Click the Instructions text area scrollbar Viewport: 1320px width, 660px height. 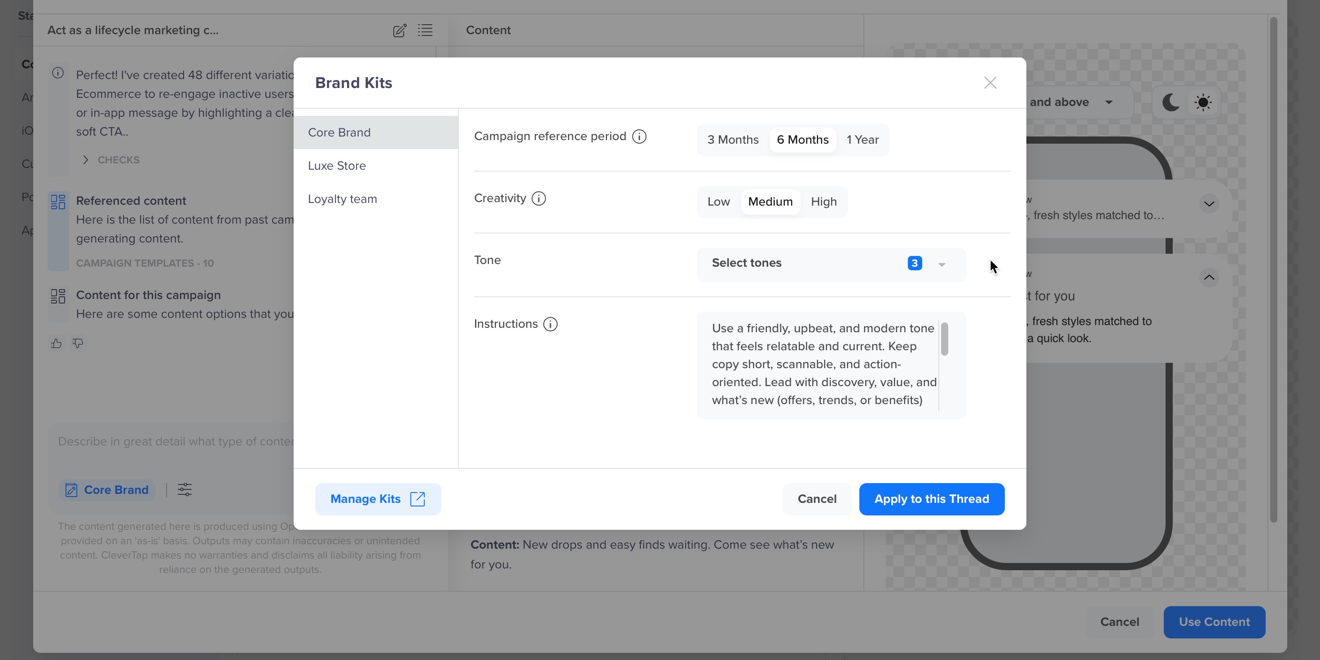[x=944, y=339]
